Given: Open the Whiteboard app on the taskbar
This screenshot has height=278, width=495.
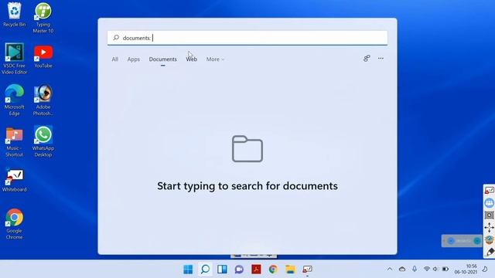Looking at the screenshot, I should click(x=308, y=270).
